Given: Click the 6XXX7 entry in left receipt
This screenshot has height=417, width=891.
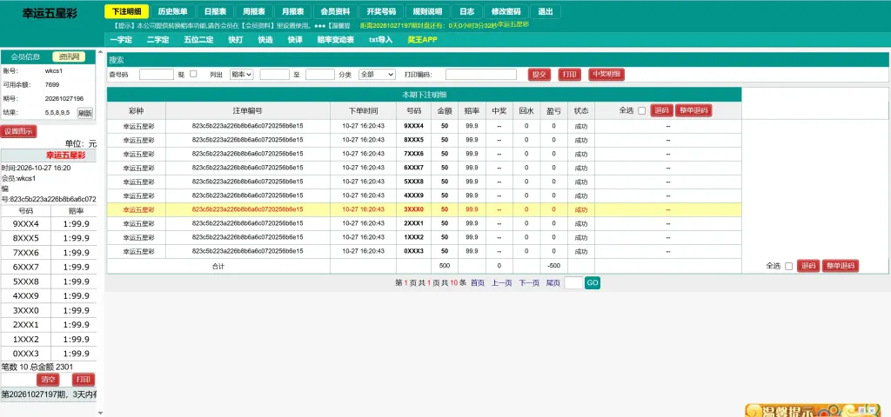Looking at the screenshot, I should (x=25, y=267).
